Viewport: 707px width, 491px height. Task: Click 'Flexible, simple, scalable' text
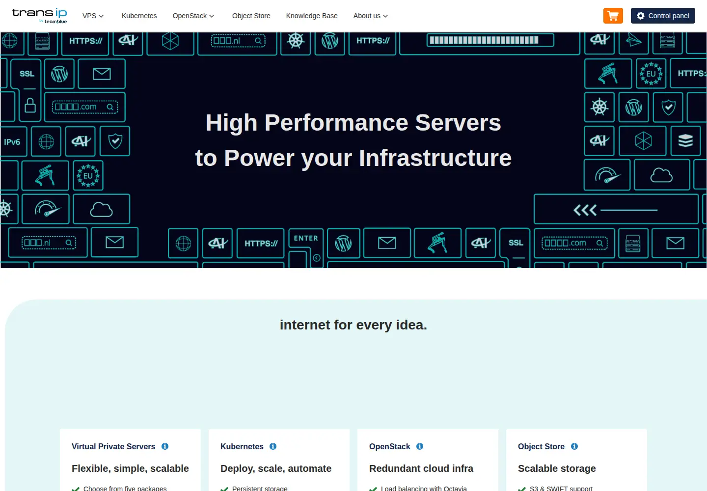[130, 468]
